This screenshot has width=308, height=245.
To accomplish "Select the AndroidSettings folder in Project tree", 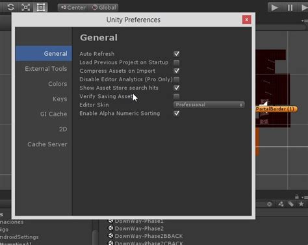I will coord(19,237).
